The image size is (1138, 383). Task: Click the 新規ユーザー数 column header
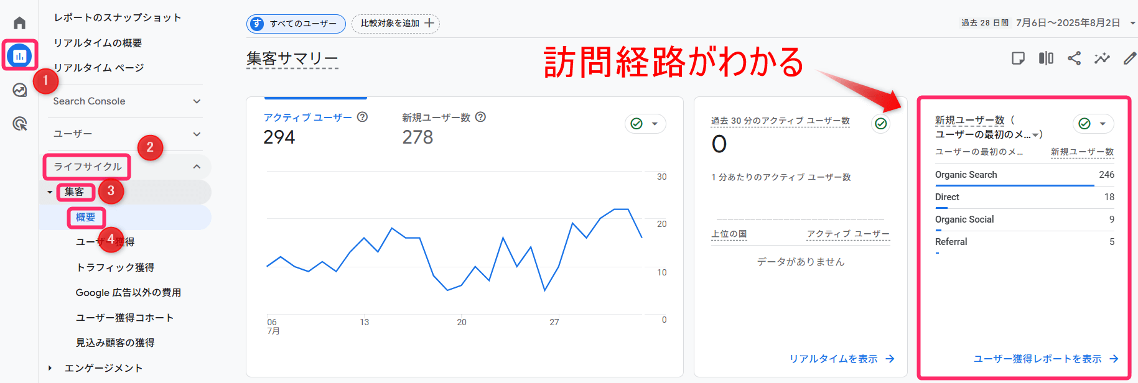(1082, 152)
